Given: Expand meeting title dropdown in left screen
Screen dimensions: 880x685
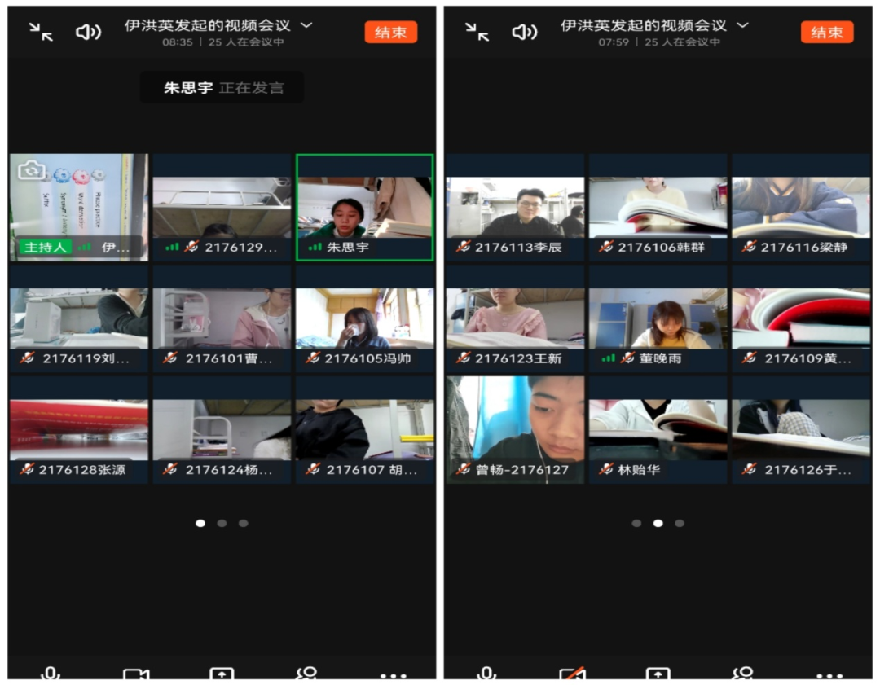Looking at the screenshot, I should pos(306,25).
